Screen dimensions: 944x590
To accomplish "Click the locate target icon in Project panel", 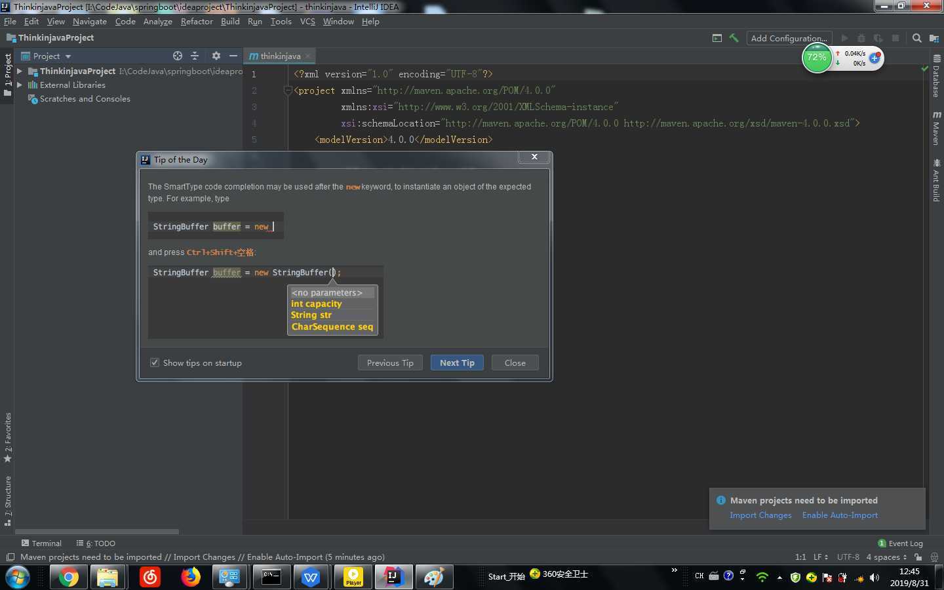I will [x=178, y=56].
